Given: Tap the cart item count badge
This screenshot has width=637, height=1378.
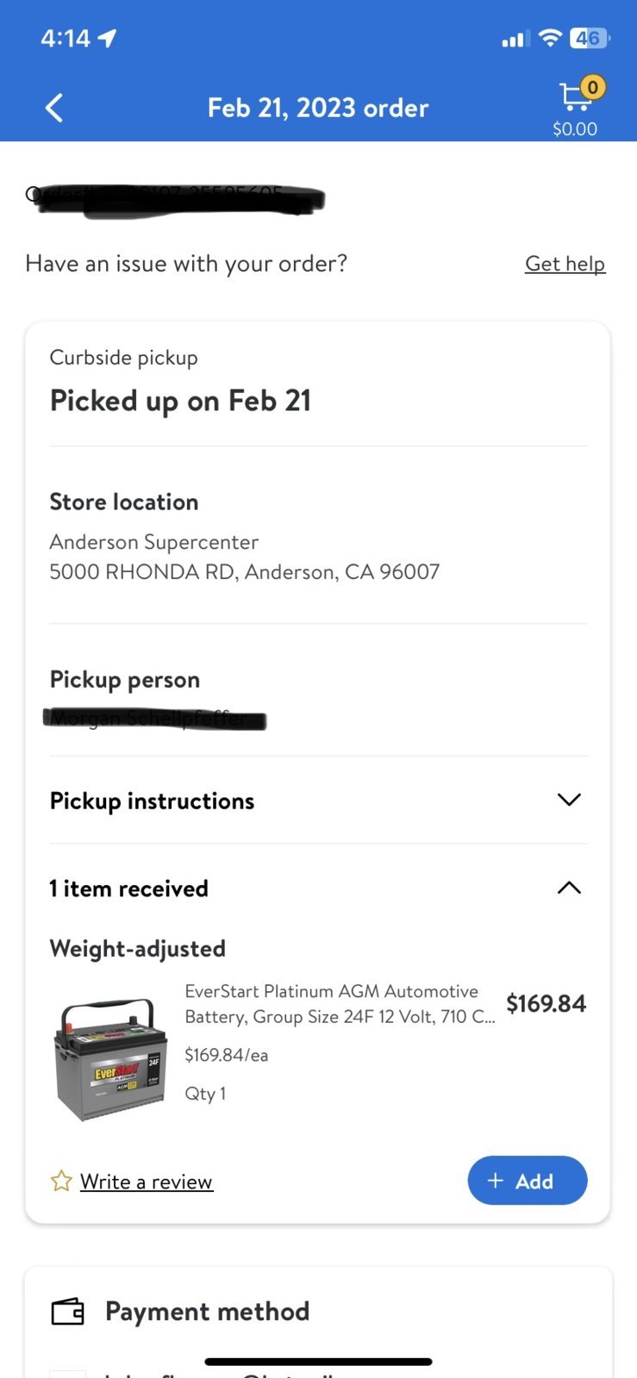Looking at the screenshot, I should [x=592, y=87].
